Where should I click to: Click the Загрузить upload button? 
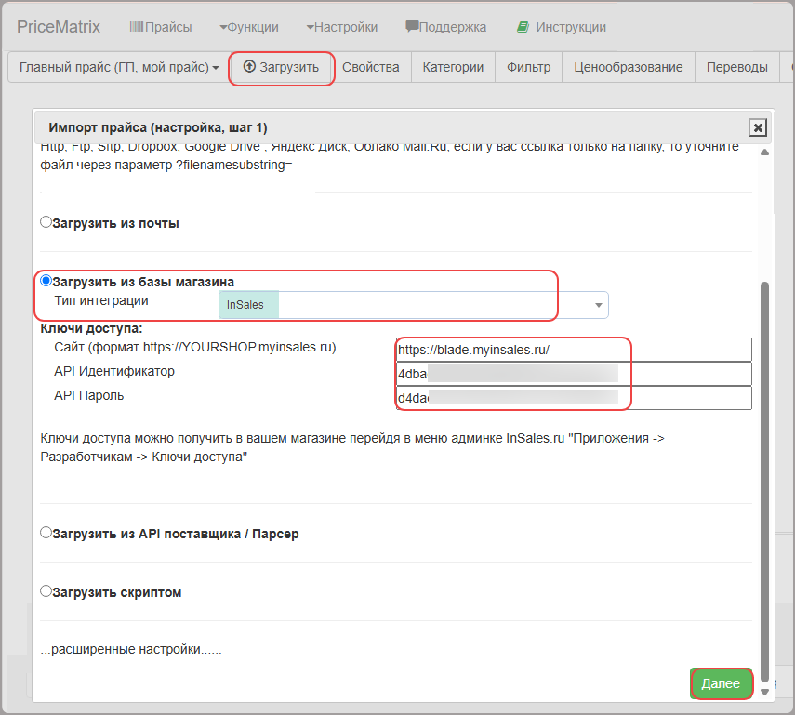tap(282, 67)
